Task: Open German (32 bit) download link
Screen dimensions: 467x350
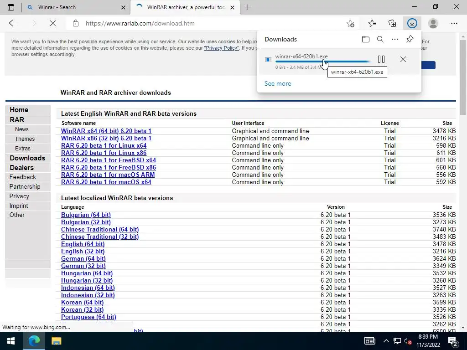Action: (83, 266)
